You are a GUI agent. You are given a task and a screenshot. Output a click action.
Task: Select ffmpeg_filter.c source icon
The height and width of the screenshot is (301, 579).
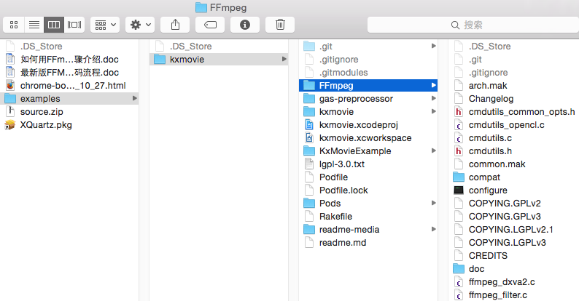pyautogui.click(x=459, y=294)
